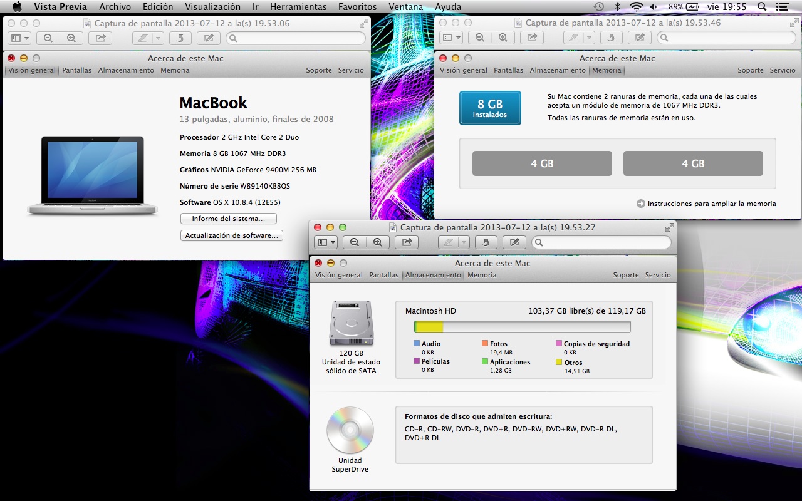
Task: Zoom out in the 19.53.06 Preview window
Action: point(48,38)
